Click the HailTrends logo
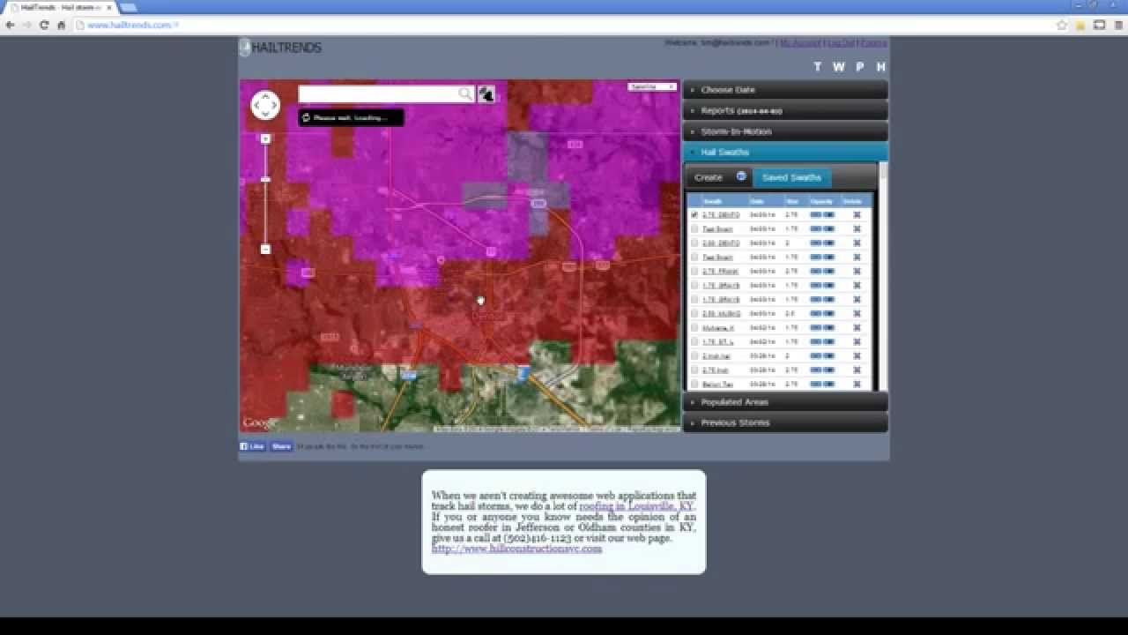Viewport: 1128px width, 635px height. pyautogui.click(x=281, y=48)
